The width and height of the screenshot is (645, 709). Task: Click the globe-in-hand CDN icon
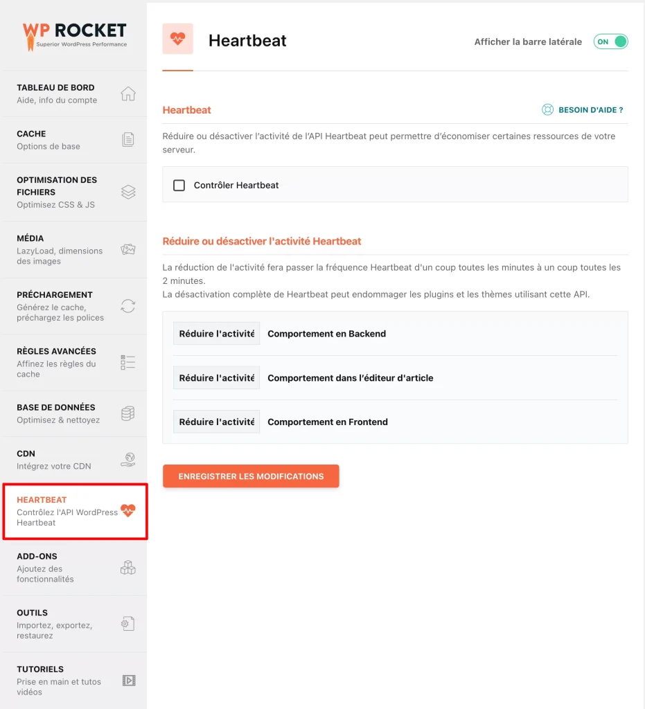pyautogui.click(x=128, y=460)
